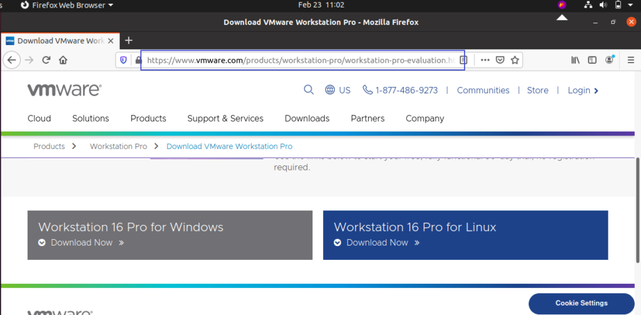Click Workstation Pro breadcrumb link

click(x=118, y=146)
